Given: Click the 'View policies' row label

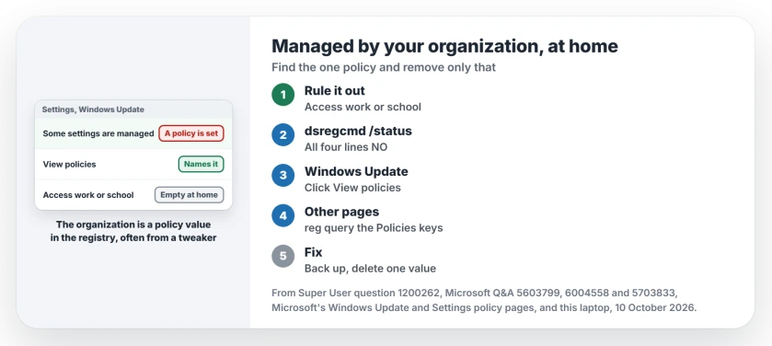Looking at the screenshot, I should [69, 165].
